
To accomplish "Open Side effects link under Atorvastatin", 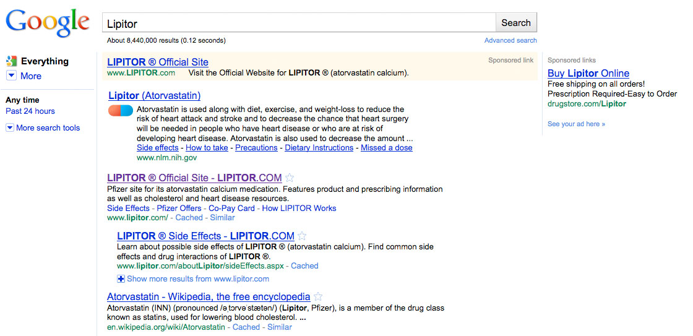I will point(158,148).
